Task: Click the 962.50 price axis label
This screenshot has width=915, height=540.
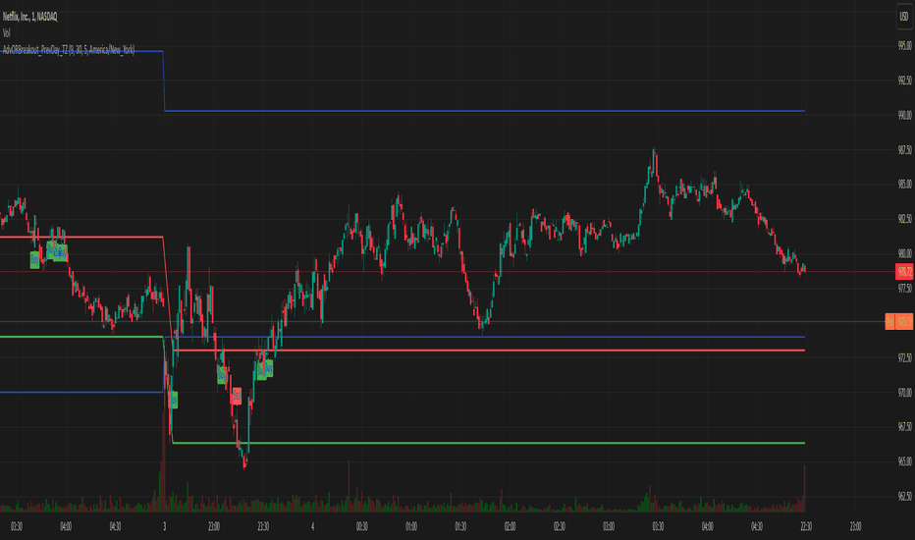Action: pos(904,496)
